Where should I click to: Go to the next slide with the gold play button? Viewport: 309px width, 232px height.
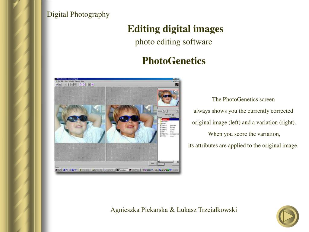coord(288,217)
